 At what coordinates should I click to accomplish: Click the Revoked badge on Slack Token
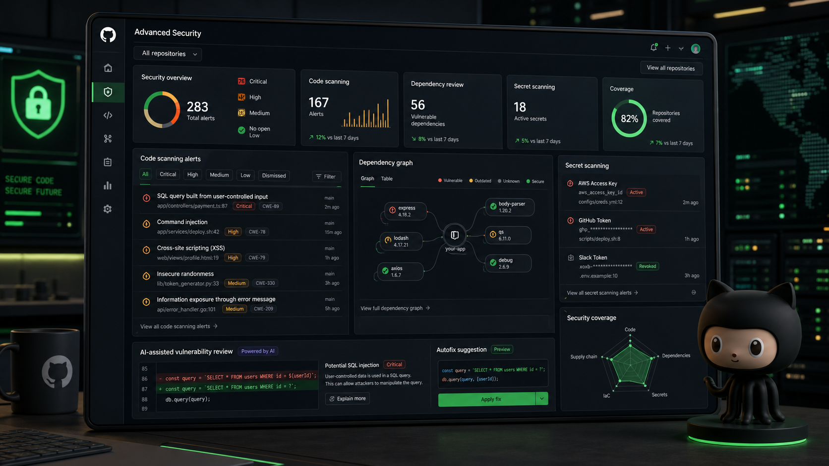(x=648, y=266)
